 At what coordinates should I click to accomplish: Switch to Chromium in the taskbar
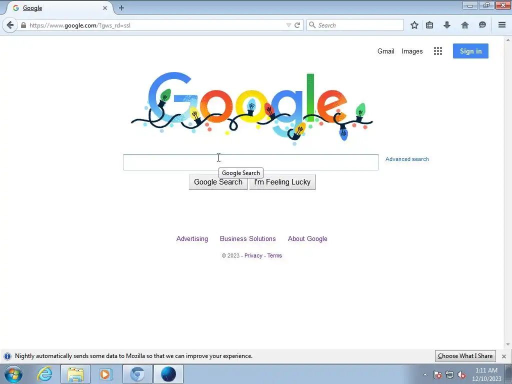[137, 374]
